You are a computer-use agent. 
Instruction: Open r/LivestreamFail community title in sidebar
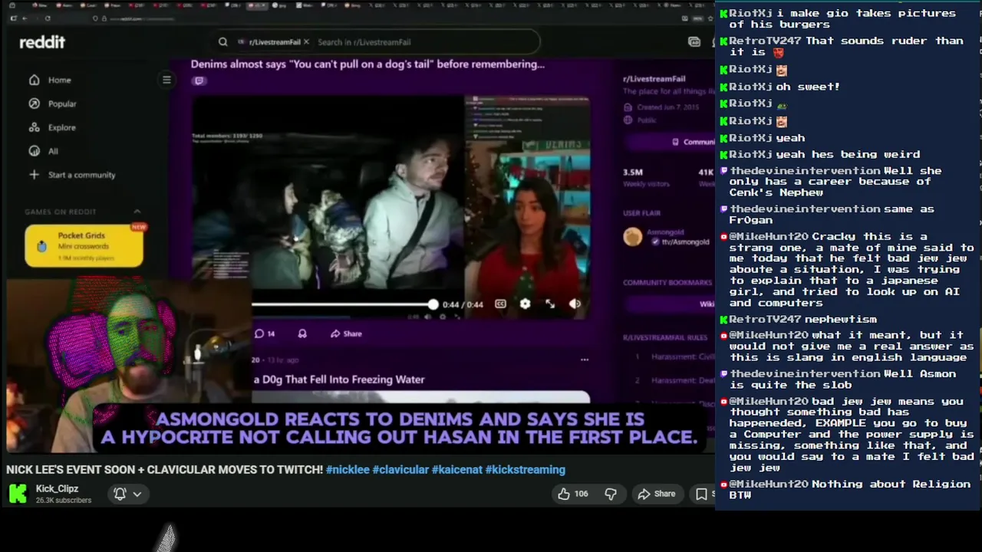pos(654,79)
